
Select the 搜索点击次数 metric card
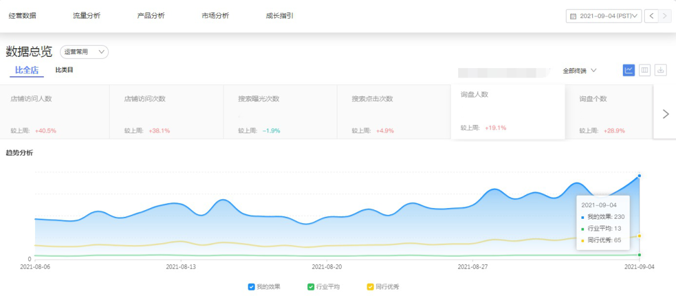[x=394, y=112]
